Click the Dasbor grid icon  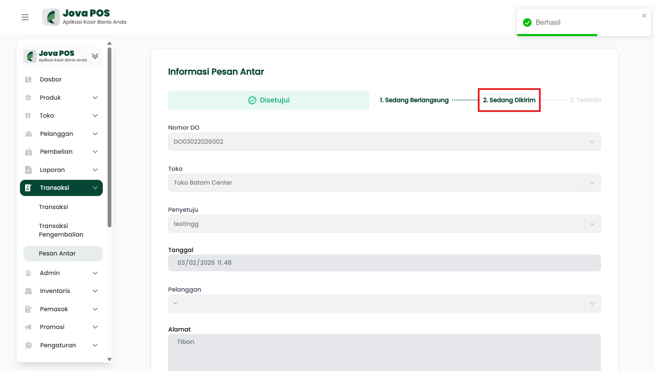click(x=28, y=79)
